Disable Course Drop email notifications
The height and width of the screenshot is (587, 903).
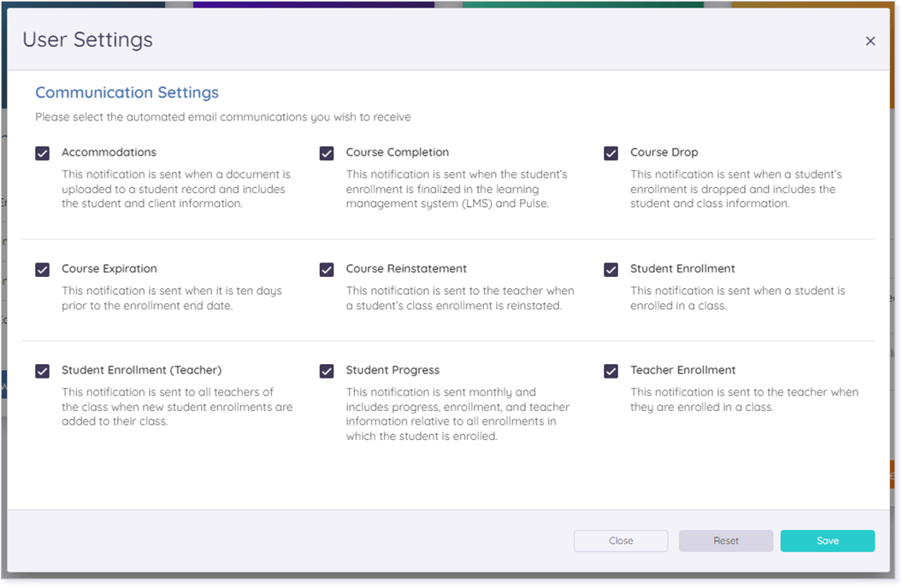(x=611, y=153)
